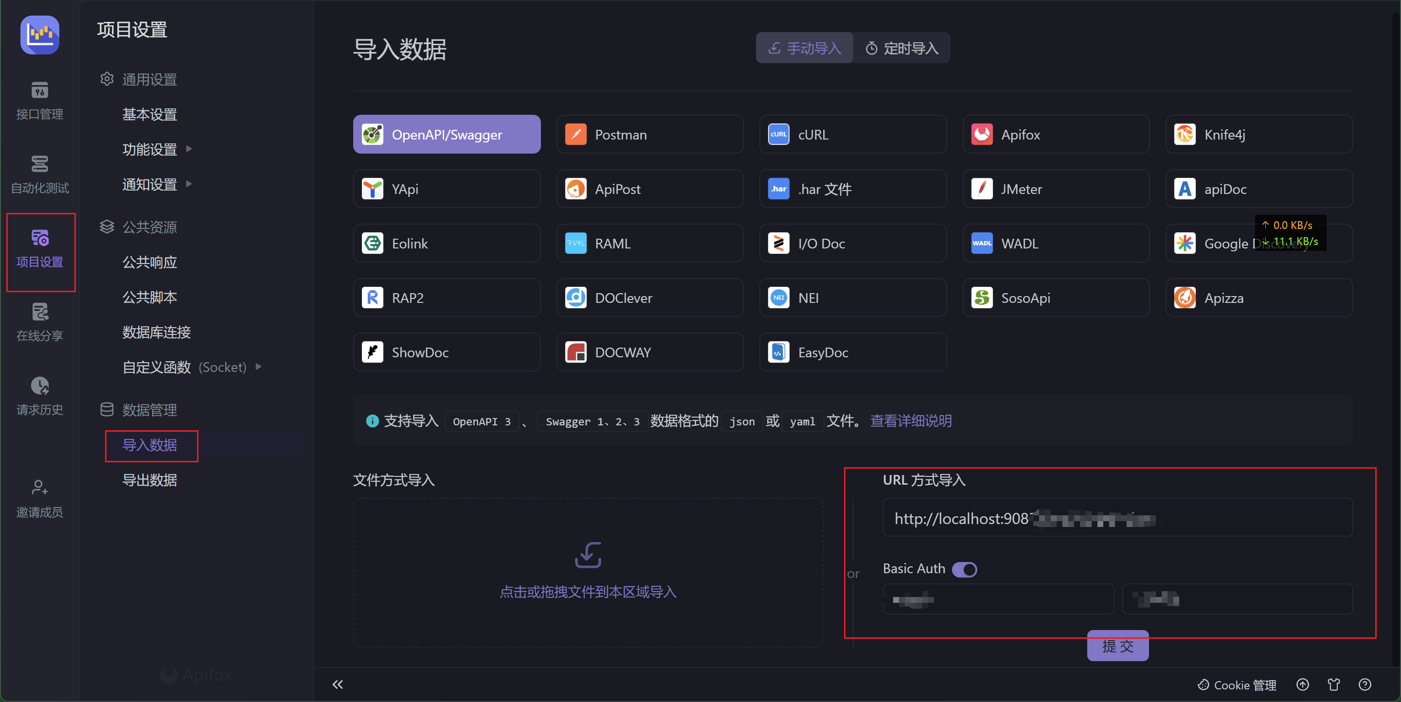The image size is (1401, 702).
Task: Choose I/O Doc import format
Action: click(x=853, y=243)
